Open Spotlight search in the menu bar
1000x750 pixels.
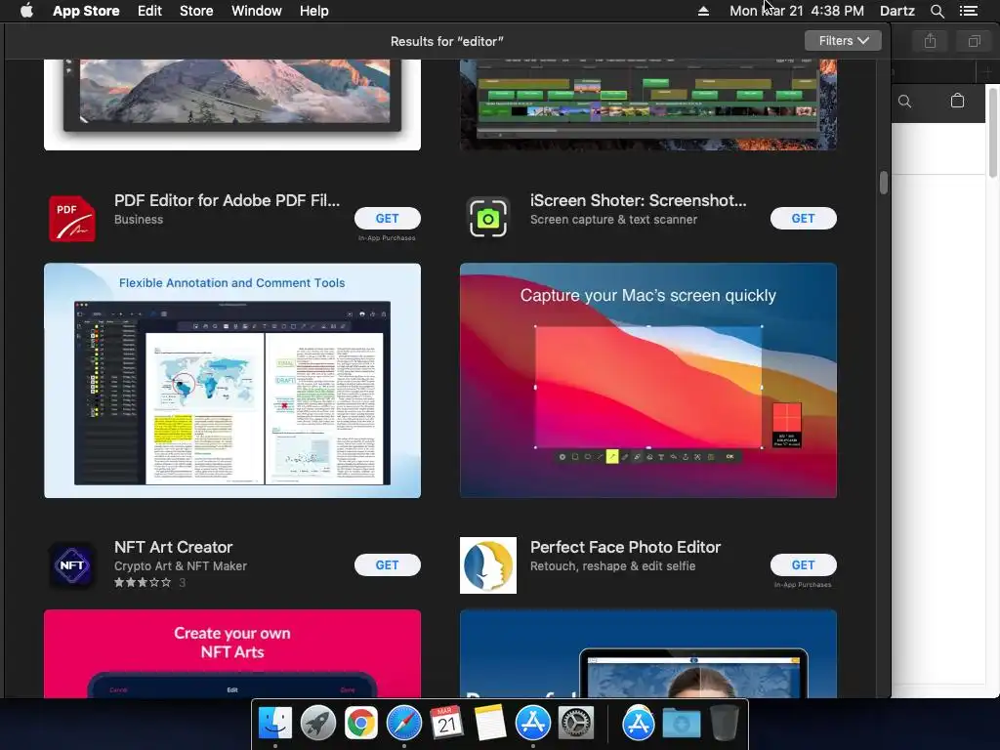click(937, 11)
